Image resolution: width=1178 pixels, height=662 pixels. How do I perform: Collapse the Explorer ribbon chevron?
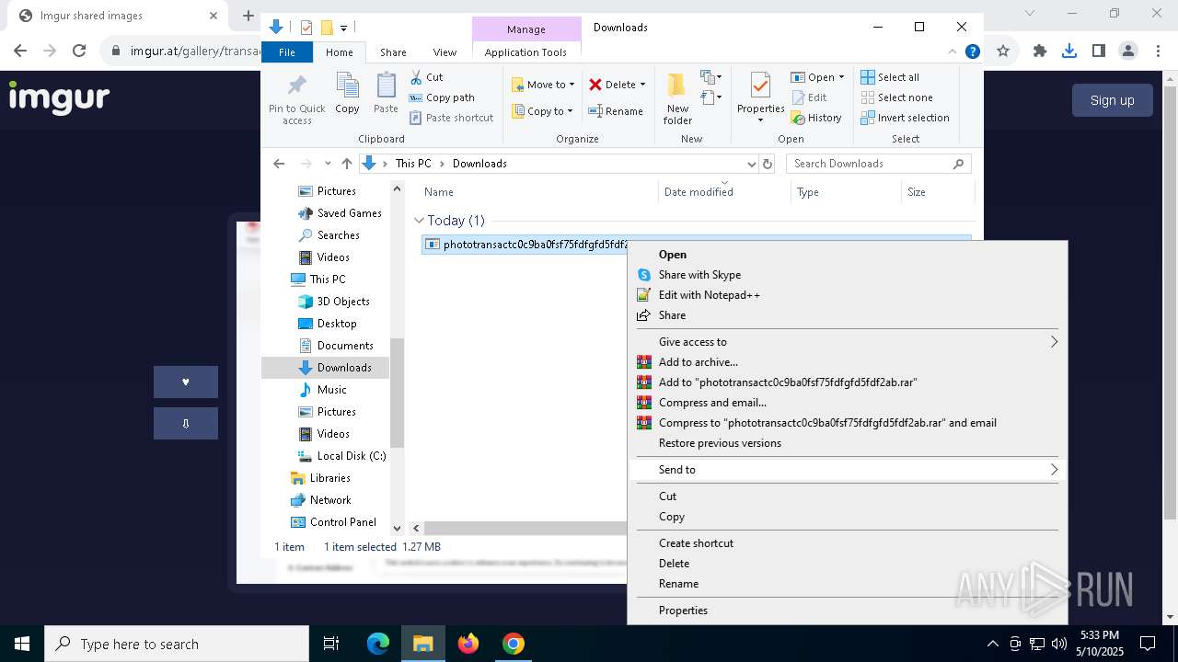click(x=953, y=52)
